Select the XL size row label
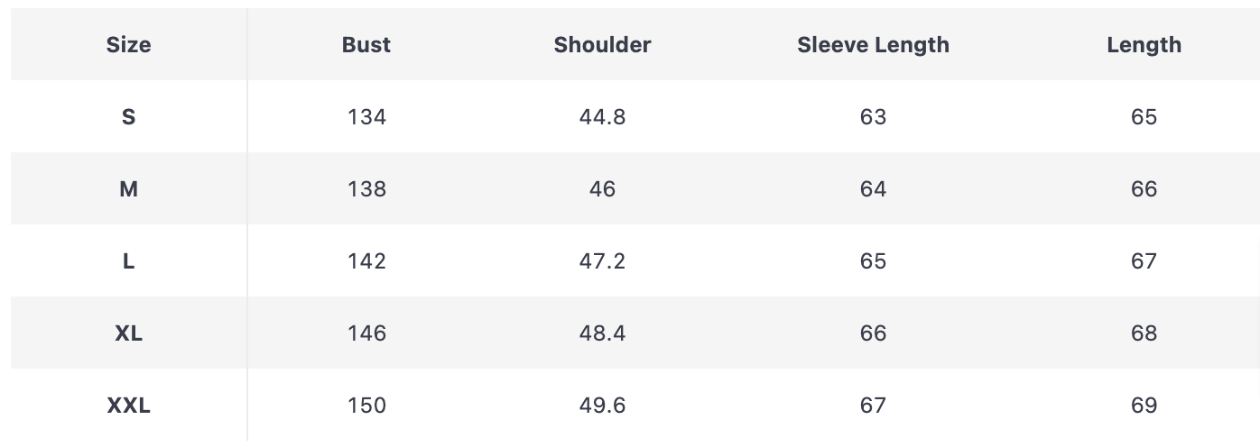This screenshot has width=1260, height=447. [128, 333]
